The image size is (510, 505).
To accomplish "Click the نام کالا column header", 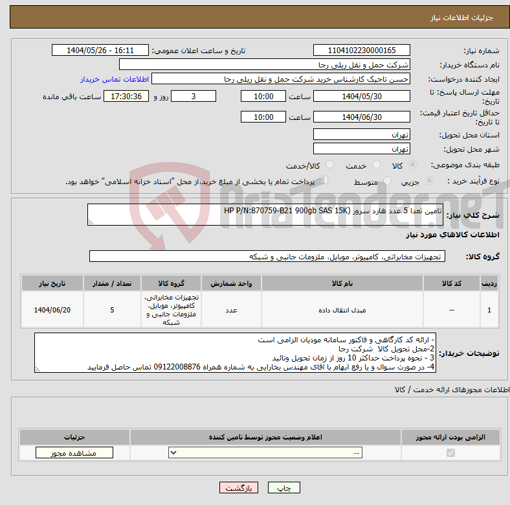I will [342, 283].
